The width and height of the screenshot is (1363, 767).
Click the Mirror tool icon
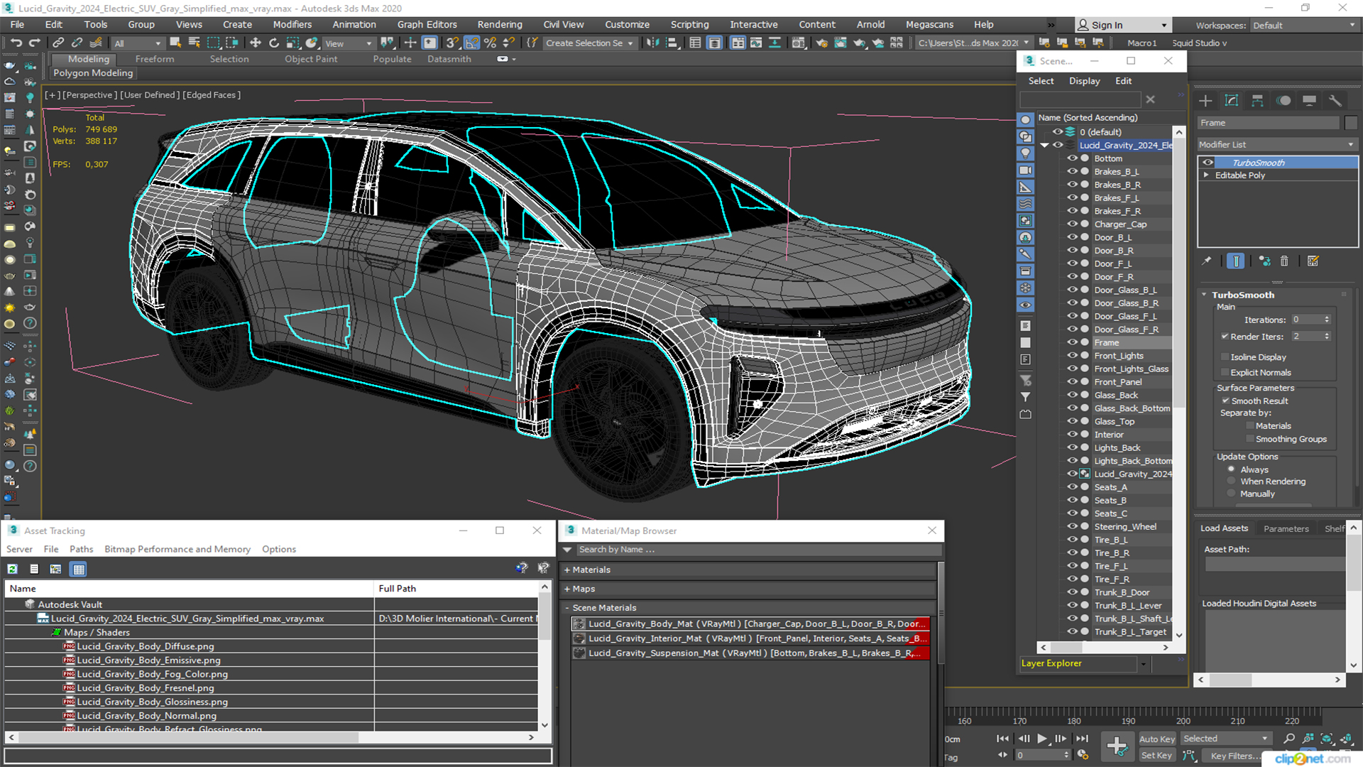click(x=652, y=43)
